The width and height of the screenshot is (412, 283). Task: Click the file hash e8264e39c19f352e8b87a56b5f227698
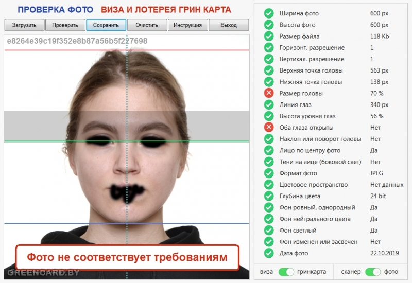[x=77, y=41]
